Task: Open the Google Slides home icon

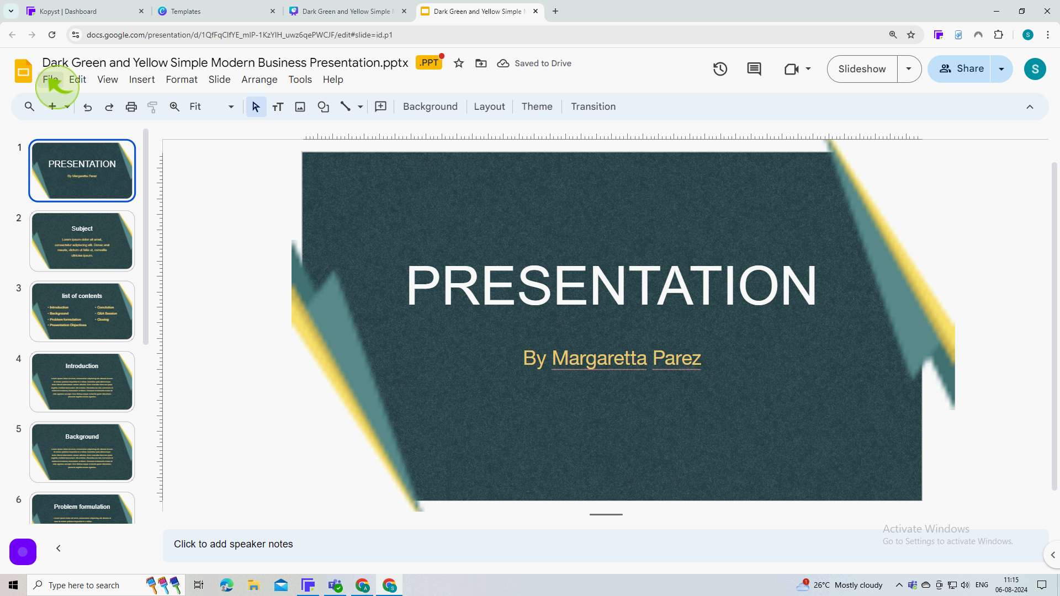Action: point(23,71)
